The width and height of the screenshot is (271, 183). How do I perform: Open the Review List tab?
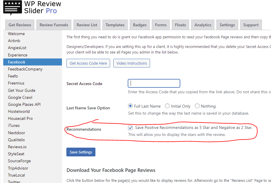coord(87,25)
